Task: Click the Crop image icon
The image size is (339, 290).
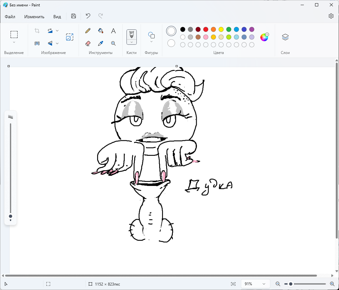Action: click(37, 31)
